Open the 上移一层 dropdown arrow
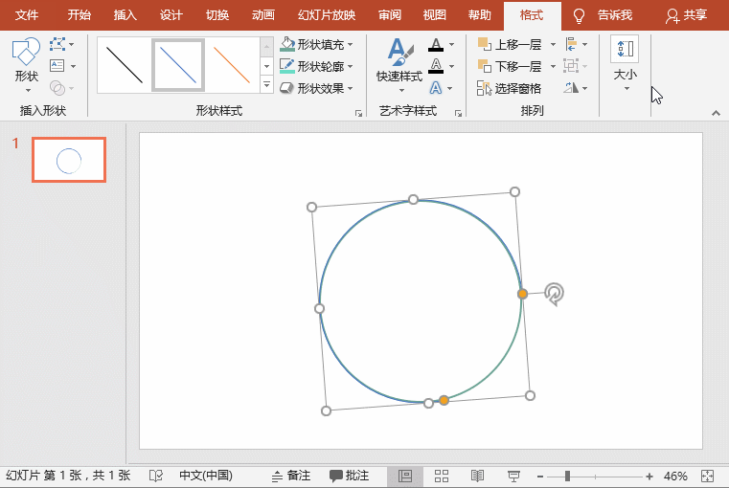729x488 pixels. tap(553, 45)
